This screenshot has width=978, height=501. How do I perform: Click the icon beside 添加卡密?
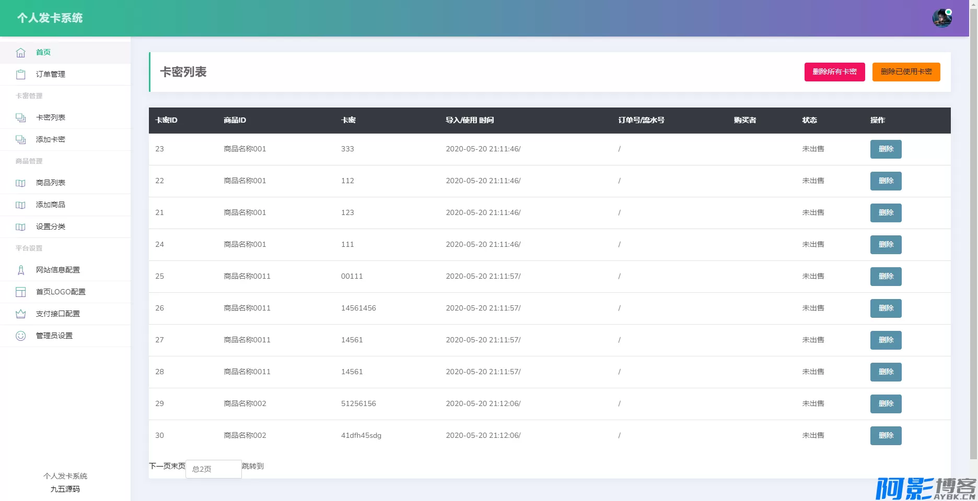click(20, 140)
